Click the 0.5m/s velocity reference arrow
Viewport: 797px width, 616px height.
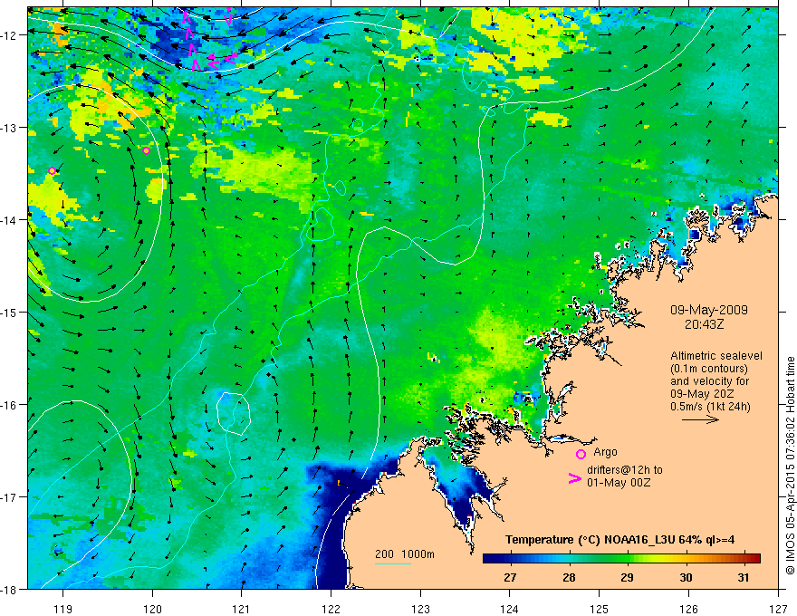point(700,419)
